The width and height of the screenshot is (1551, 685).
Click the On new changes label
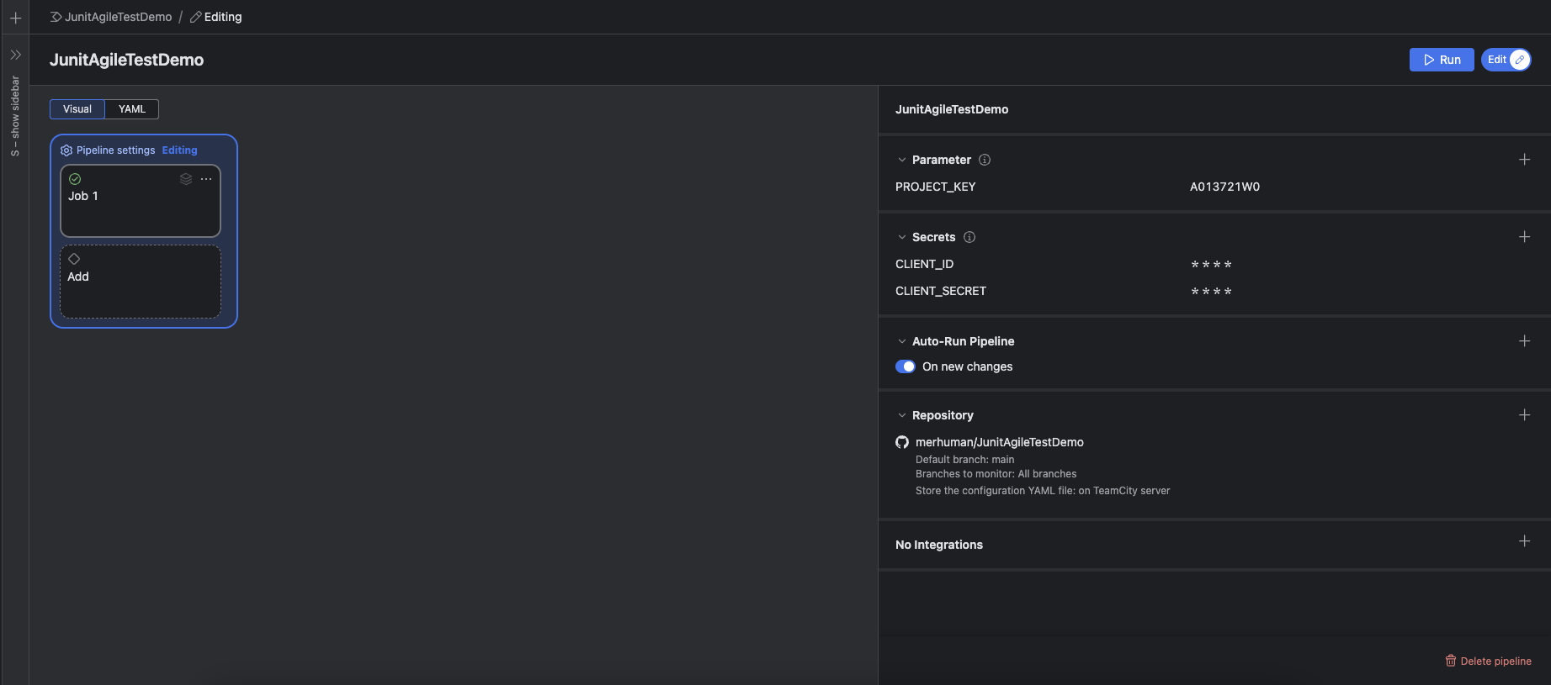[x=967, y=366]
